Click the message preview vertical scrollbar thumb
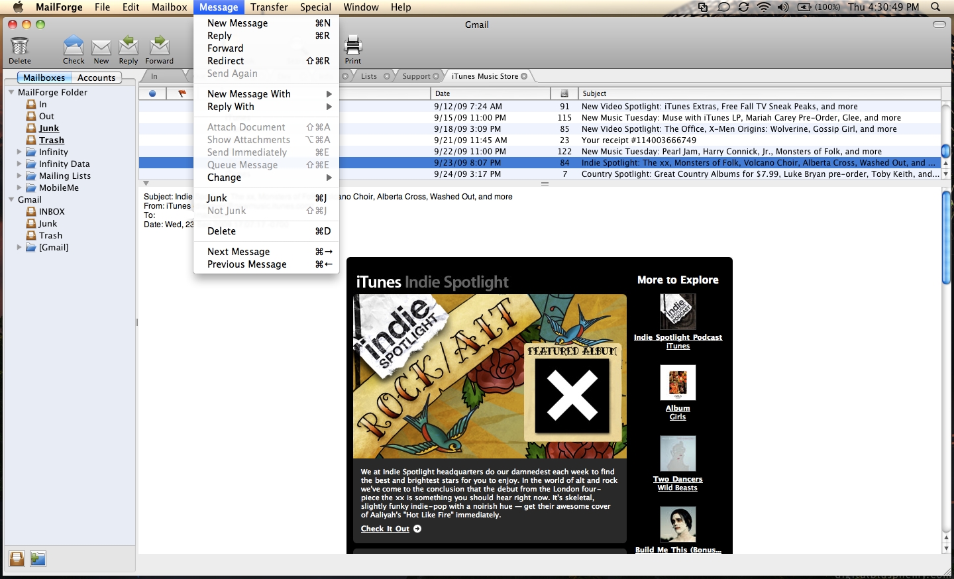 945,237
